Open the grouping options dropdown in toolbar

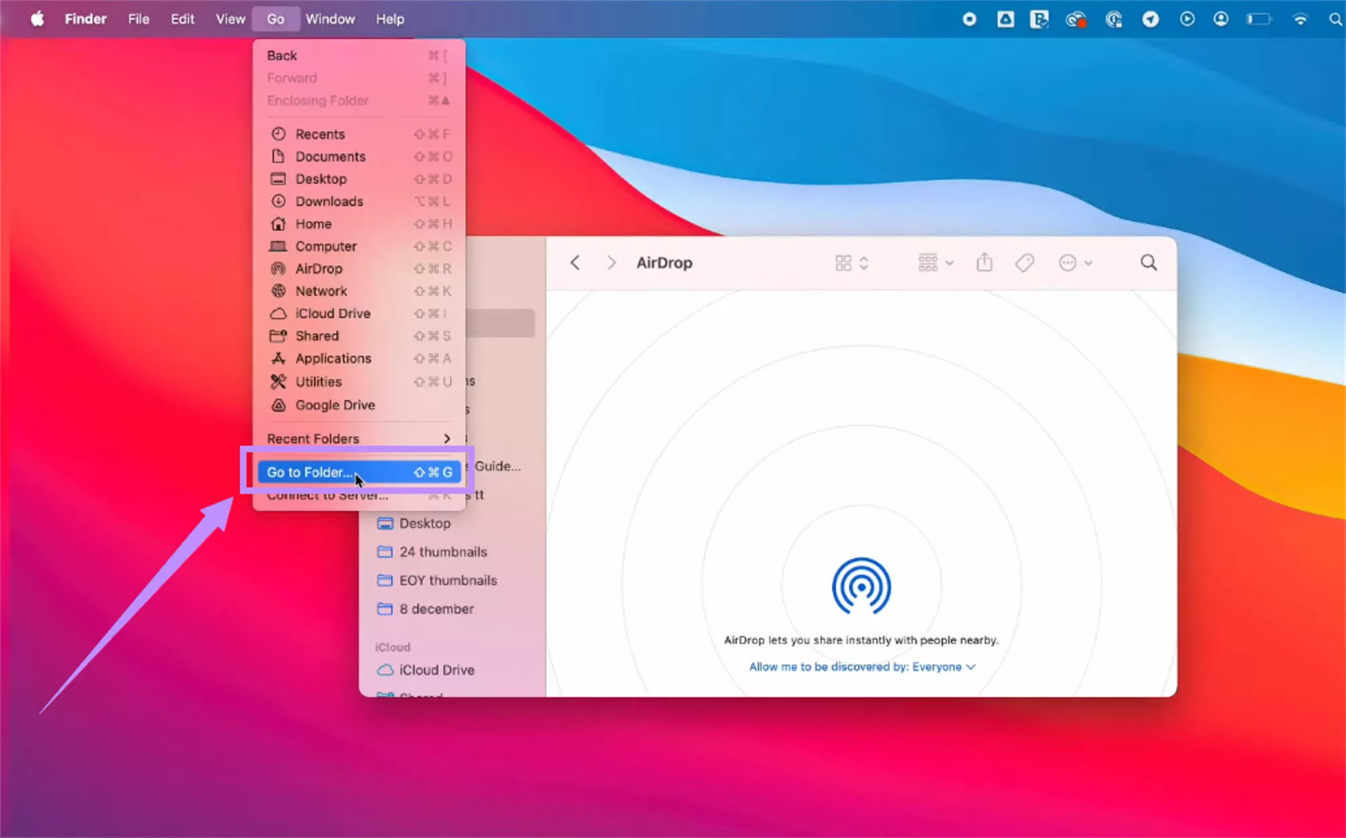934,262
